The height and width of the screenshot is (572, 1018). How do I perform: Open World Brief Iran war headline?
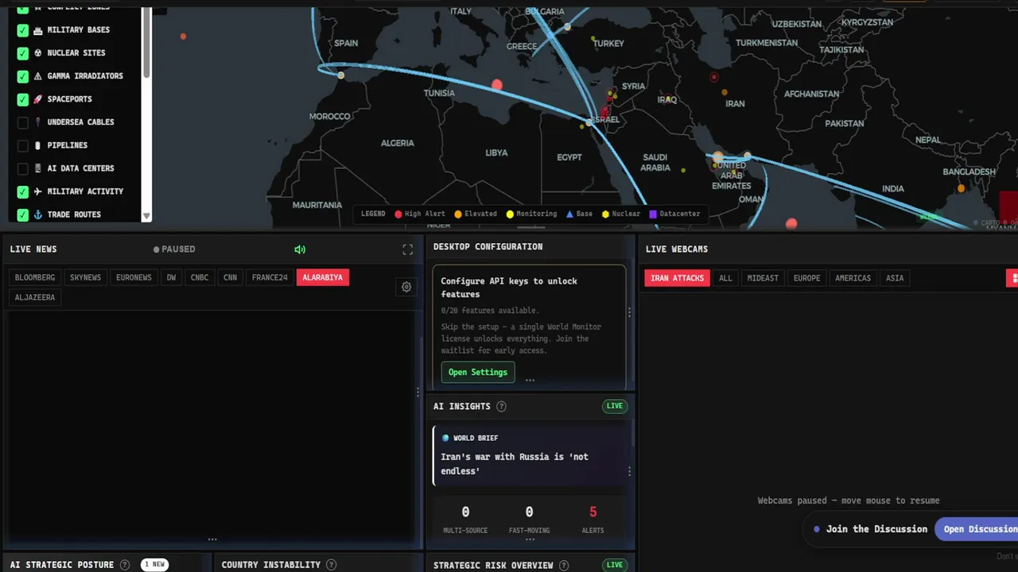515,464
